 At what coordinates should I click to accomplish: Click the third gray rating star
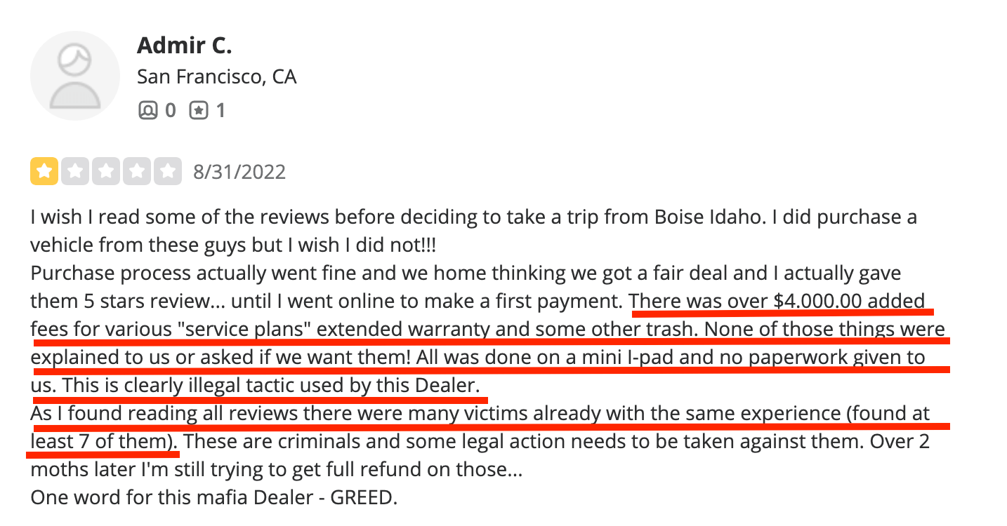105,172
